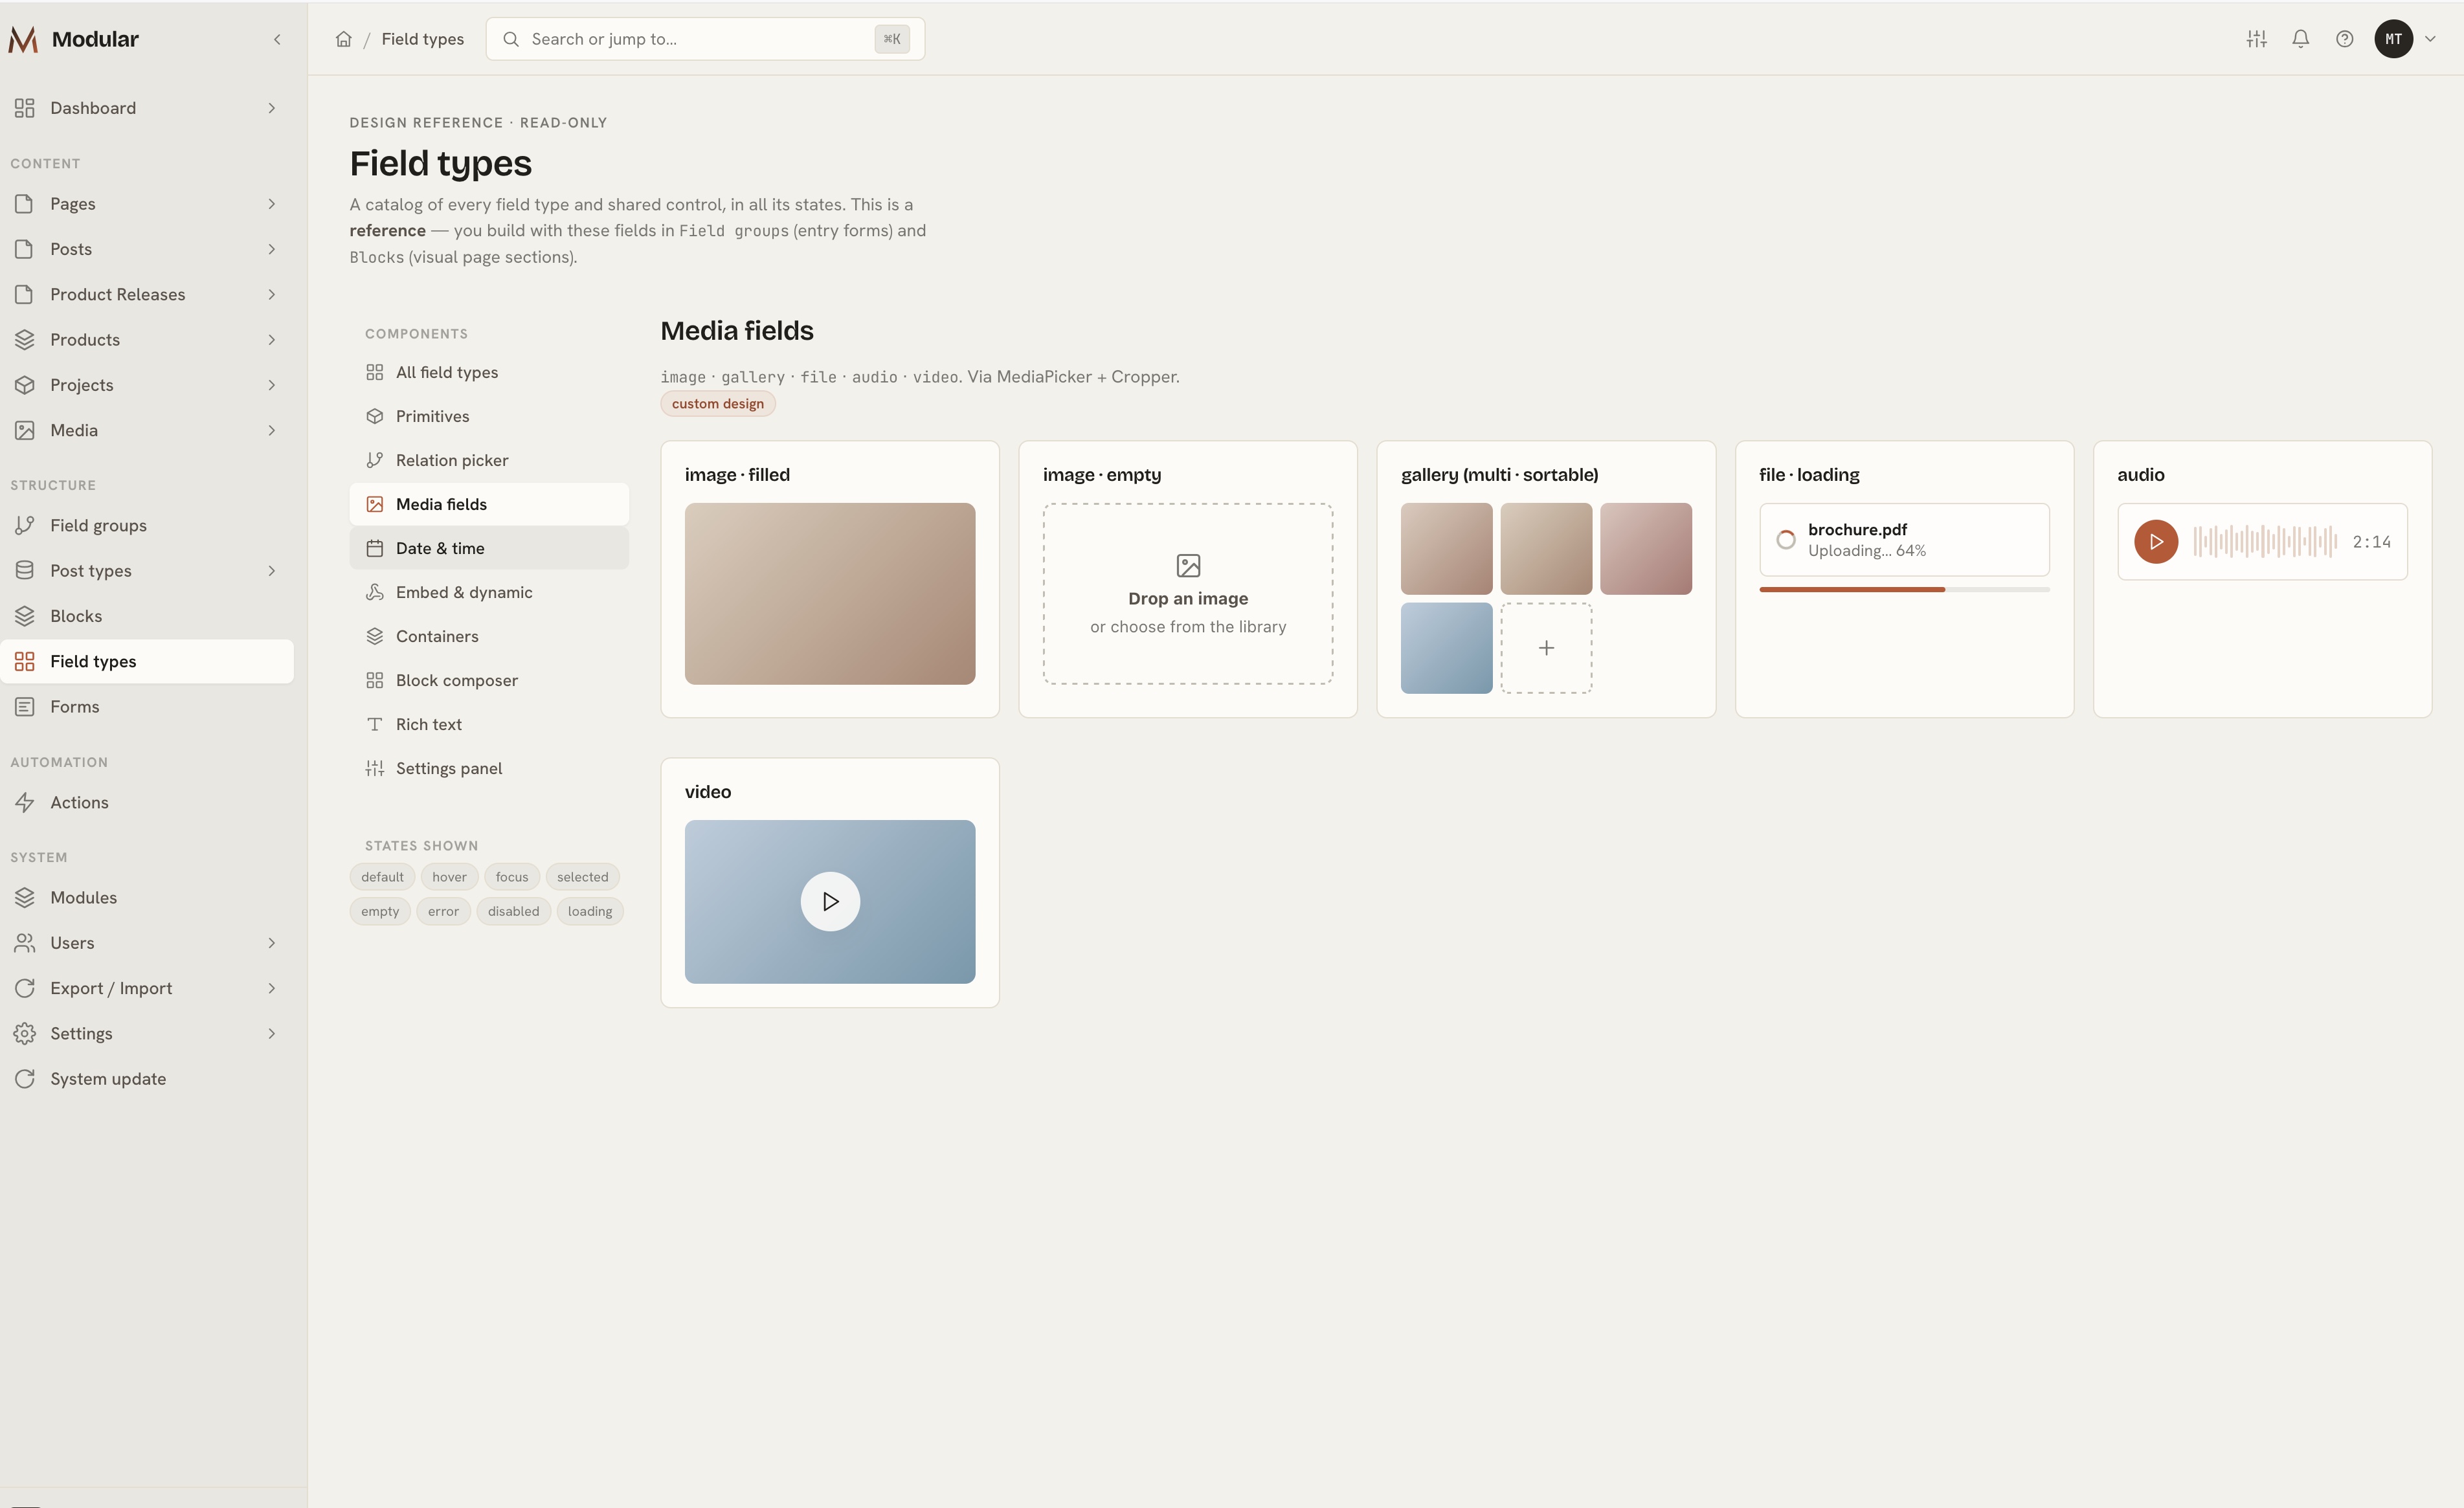Viewport: 2464px width, 1508px height.
Task: Expand the Posts chevron
Action: pyautogui.click(x=271, y=249)
